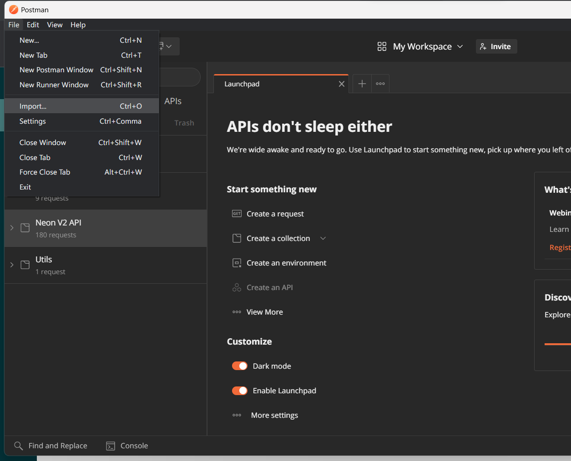Viewport: 571px width, 461px height.
Task: Click More settings link
Action: (274, 415)
